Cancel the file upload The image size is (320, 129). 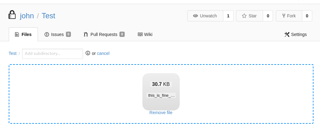tap(103, 53)
